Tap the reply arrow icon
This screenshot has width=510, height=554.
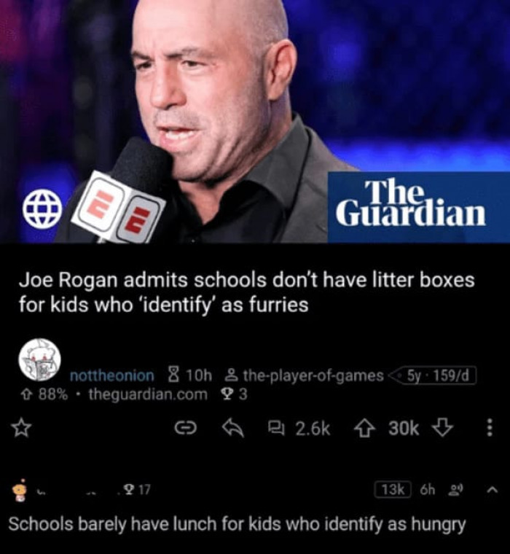click(x=232, y=428)
